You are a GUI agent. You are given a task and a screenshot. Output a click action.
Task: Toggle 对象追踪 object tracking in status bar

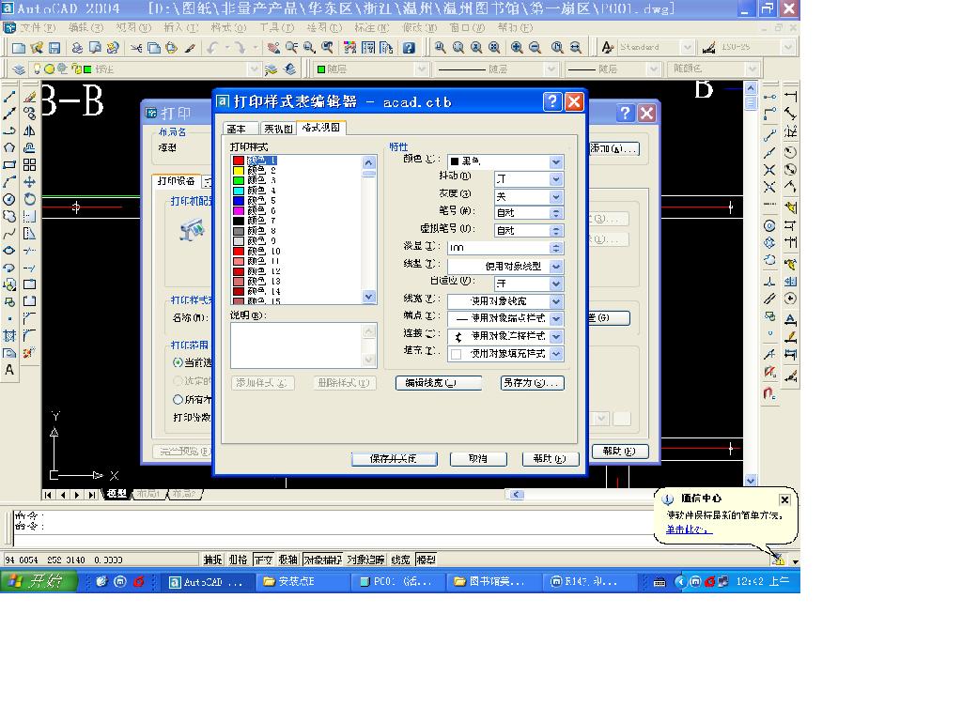(x=365, y=560)
